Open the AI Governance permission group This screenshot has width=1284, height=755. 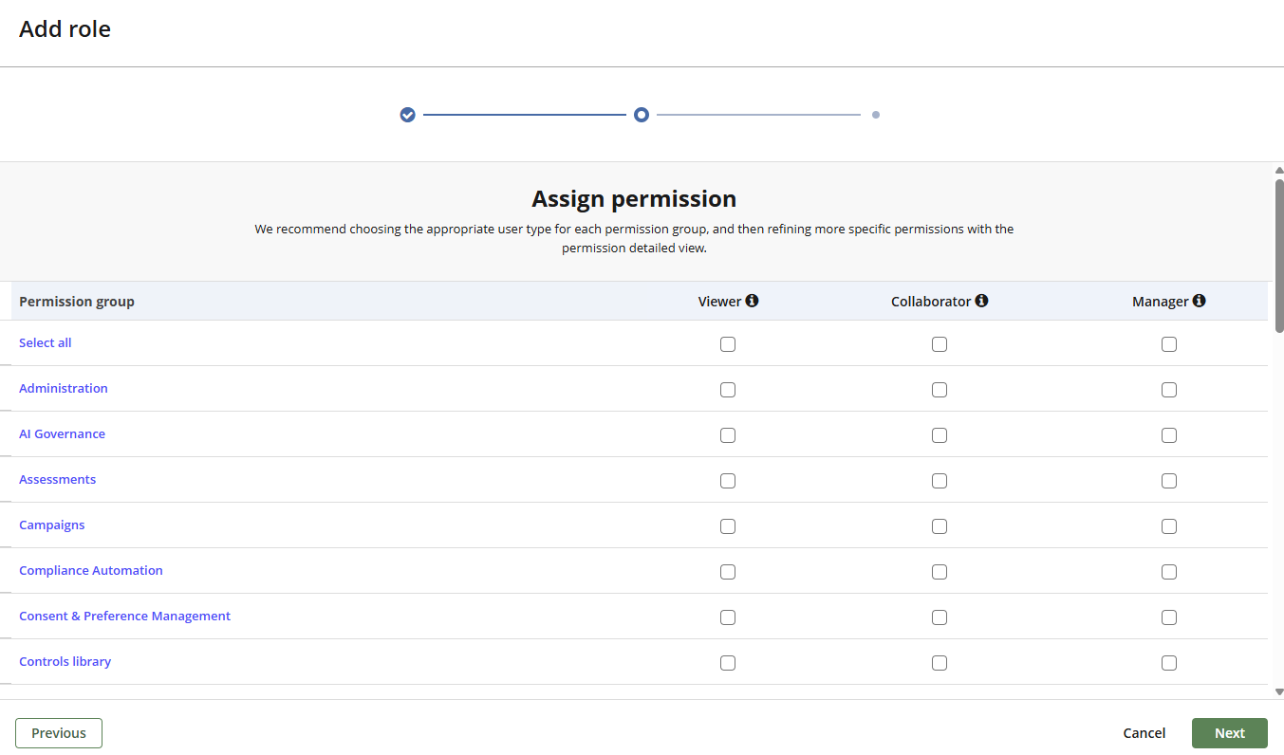[62, 433]
